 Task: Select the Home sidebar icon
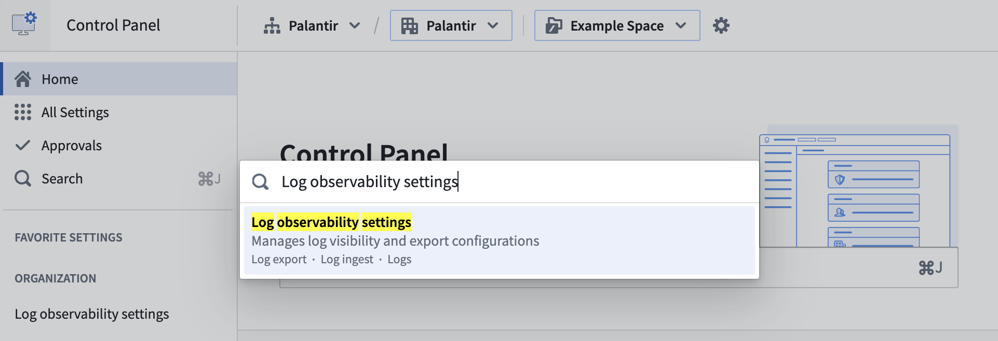tap(23, 78)
